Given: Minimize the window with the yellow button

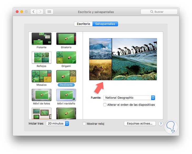Looking at the screenshot, I should (22, 12).
